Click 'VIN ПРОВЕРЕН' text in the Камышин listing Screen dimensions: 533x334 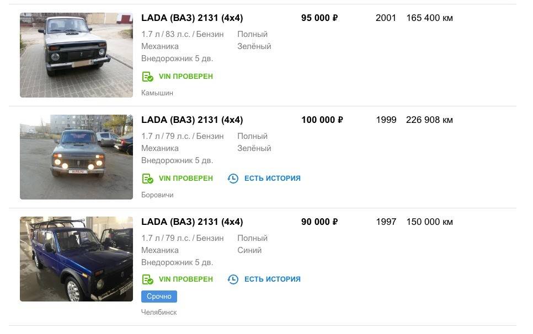point(185,77)
